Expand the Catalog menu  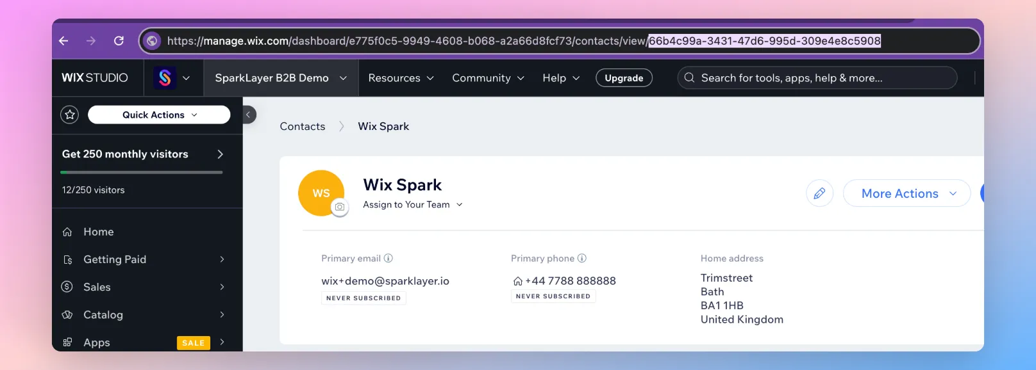pyautogui.click(x=147, y=315)
